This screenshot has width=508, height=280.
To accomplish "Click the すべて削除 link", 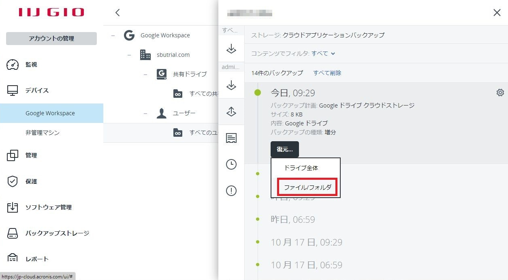I will tap(327, 73).
